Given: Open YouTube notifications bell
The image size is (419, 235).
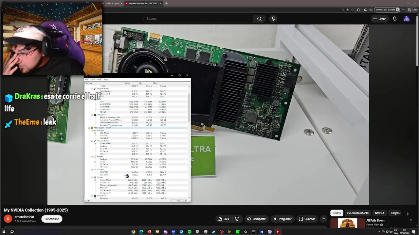Looking at the screenshot, I should [x=394, y=19].
